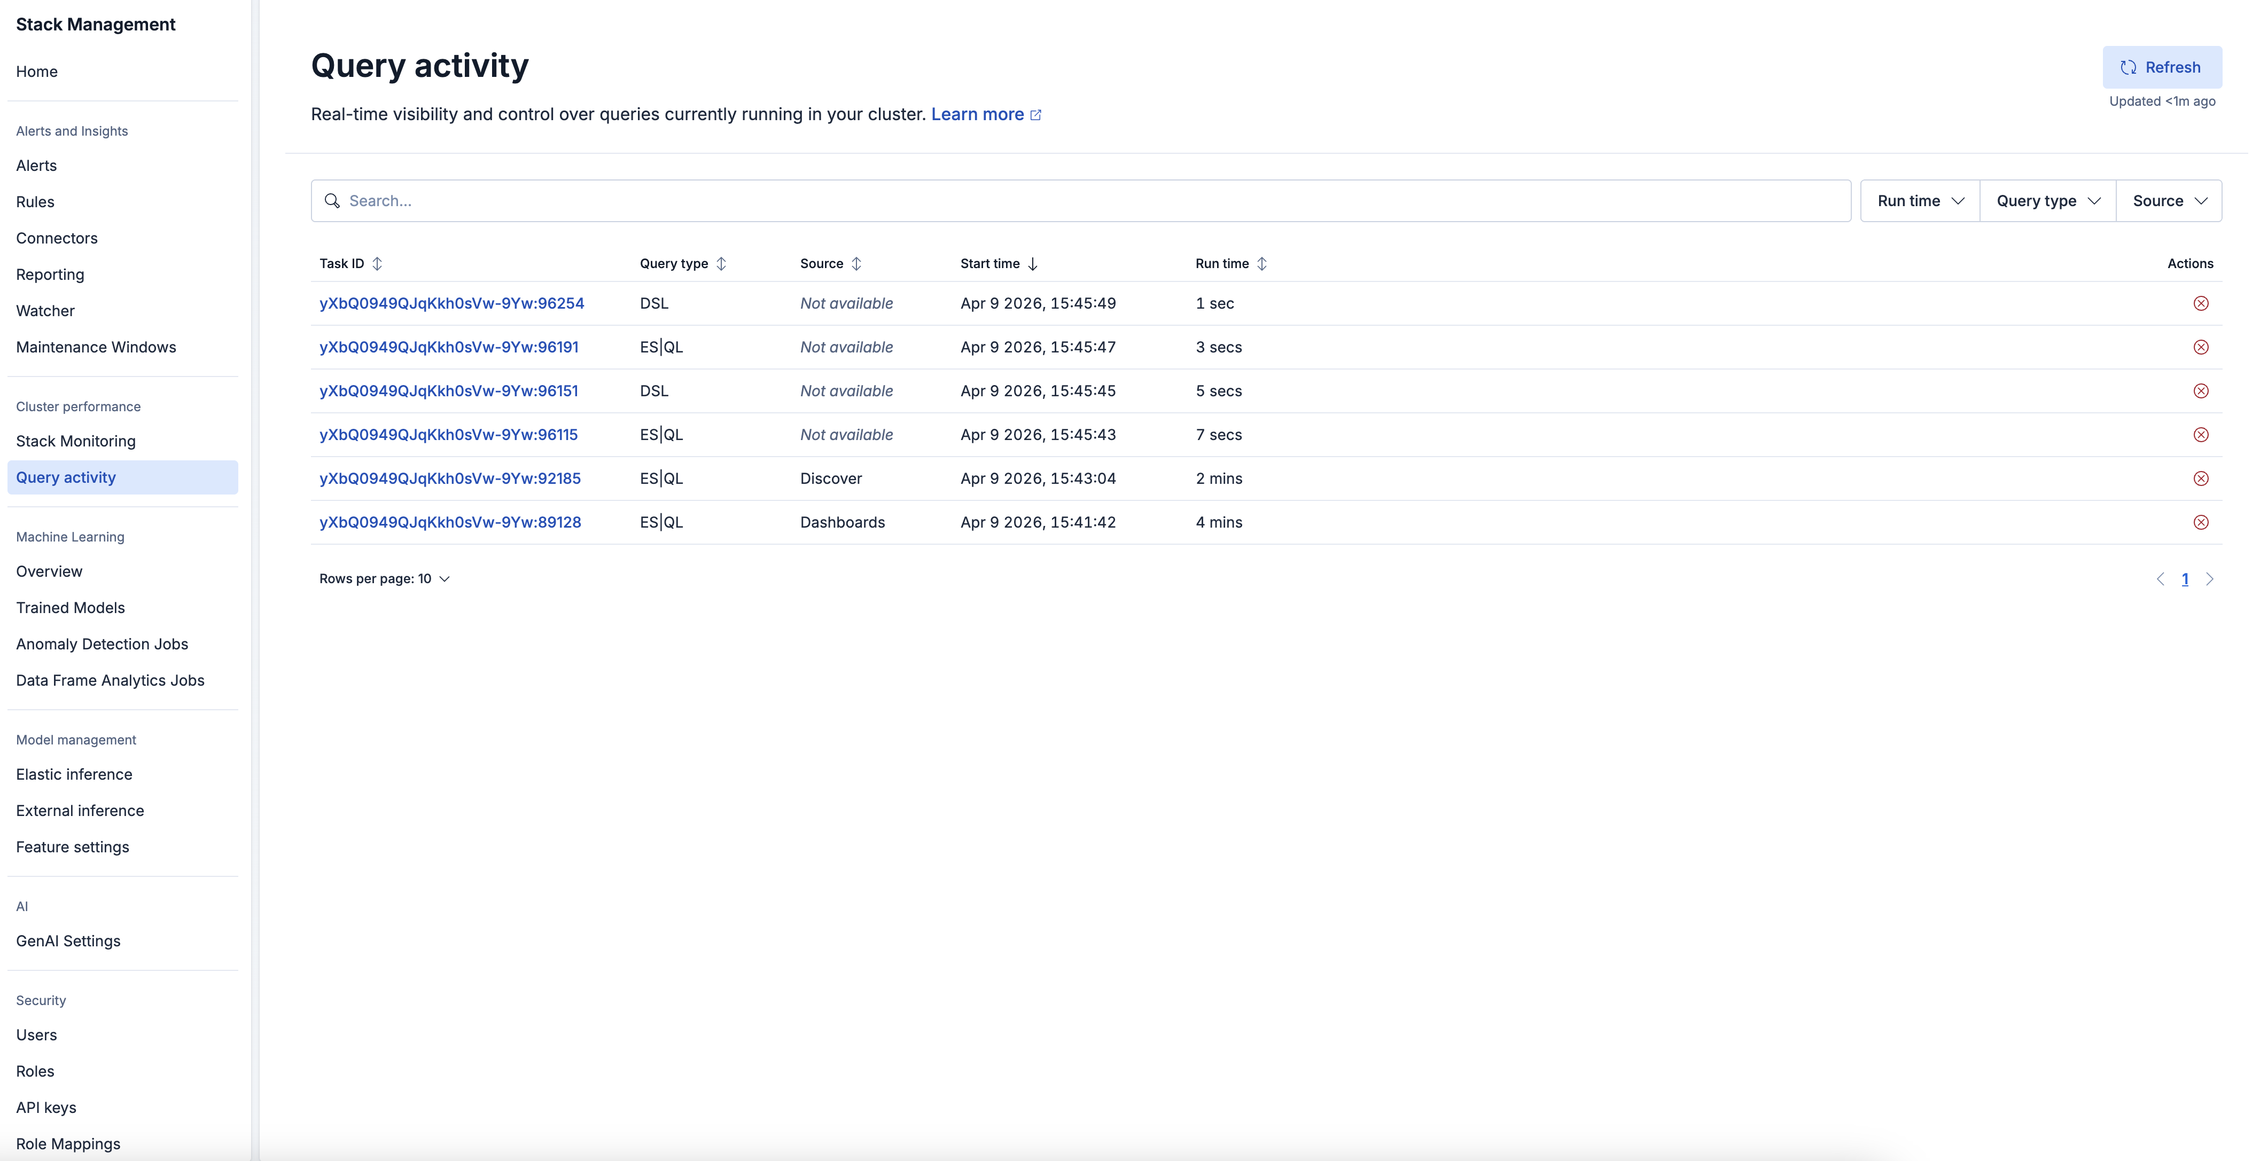Cancel the running query yXbQ0949QJqKkh0sVw-9Yw:96254
Screen dimensions: 2260x1161
click(x=2201, y=303)
